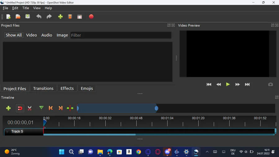Switch to the Project Files tab

[x=15, y=88]
